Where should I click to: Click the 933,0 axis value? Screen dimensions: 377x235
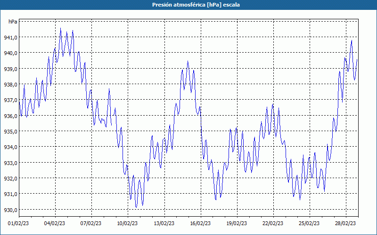pyautogui.click(x=10, y=163)
